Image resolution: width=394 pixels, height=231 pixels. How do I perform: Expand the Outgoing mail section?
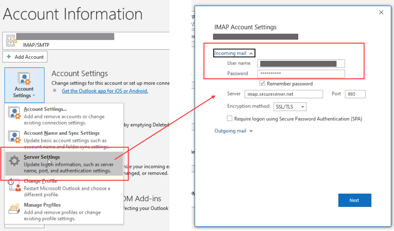tap(233, 131)
